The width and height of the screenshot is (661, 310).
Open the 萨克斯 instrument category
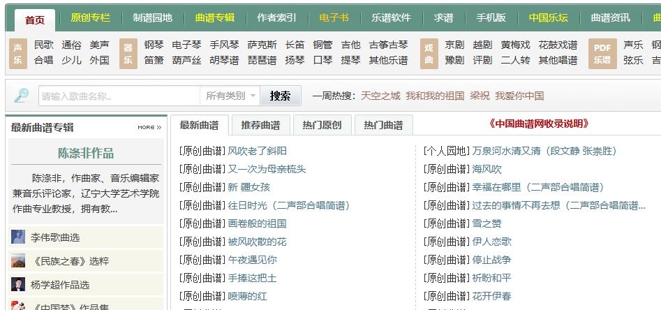[262, 45]
